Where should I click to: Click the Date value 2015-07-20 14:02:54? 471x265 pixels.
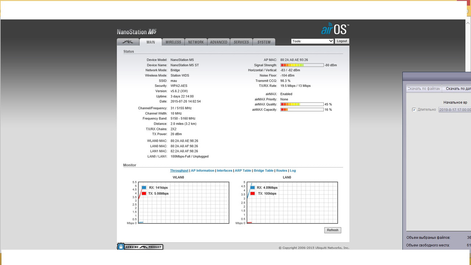tap(185, 102)
